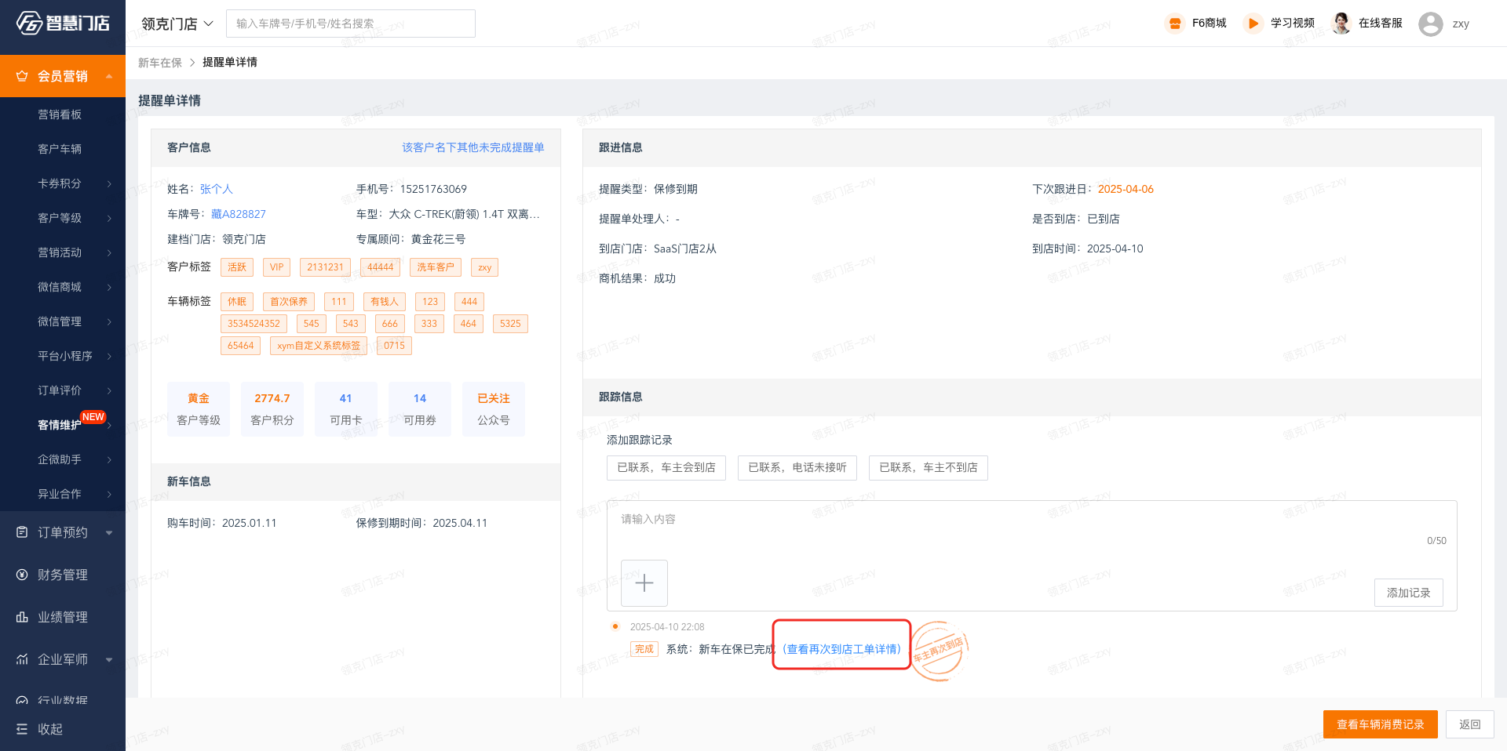This screenshot has width=1507, height=751.
Task: Expand the 企业军师 section arrow
Action: pos(109,659)
